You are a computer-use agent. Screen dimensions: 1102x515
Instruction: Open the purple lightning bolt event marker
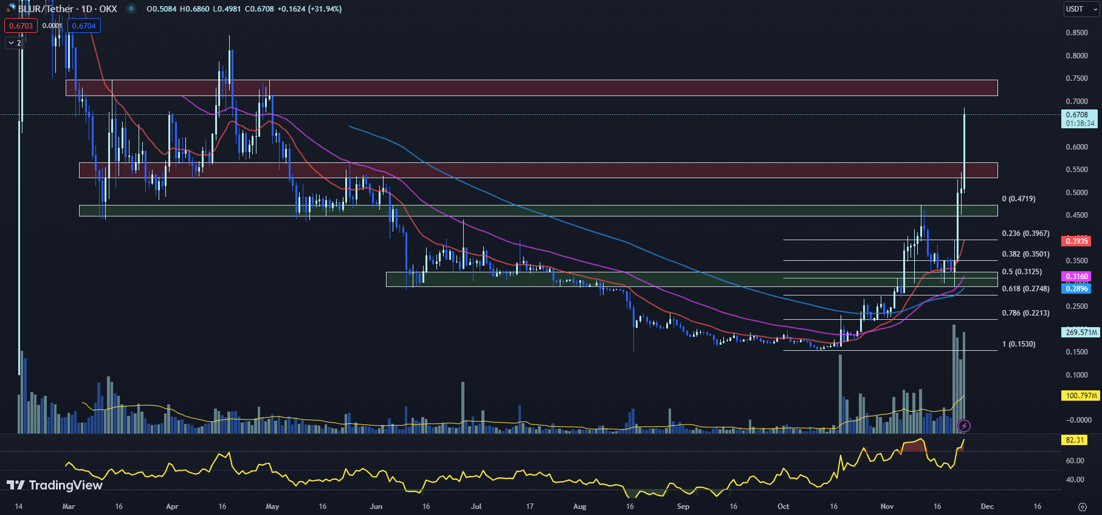[963, 426]
